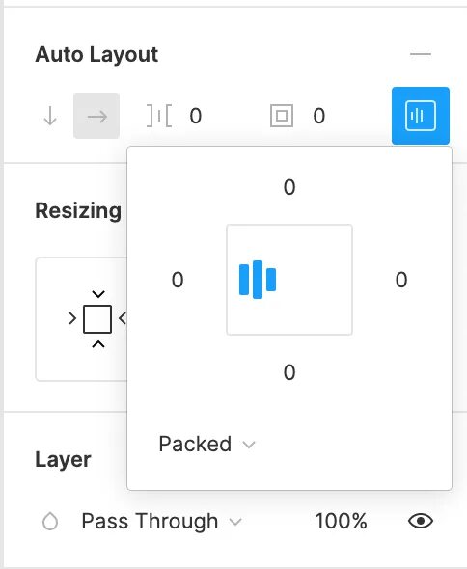Click the resizing constraints box icon
The width and height of the screenshot is (467, 569).
(97, 319)
